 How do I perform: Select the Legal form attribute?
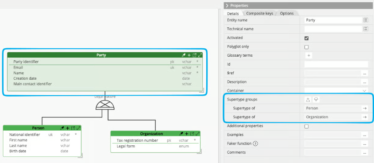tap(155, 146)
